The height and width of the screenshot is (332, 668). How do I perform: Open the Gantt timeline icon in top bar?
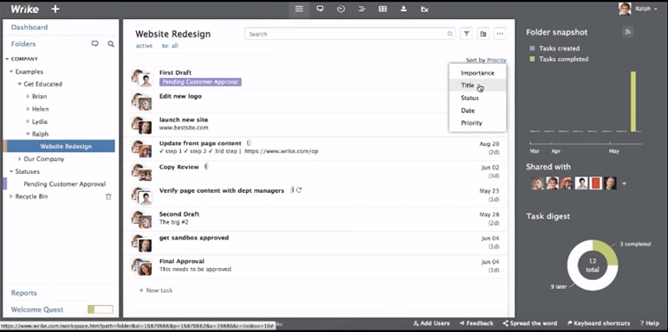tap(361, 9)
